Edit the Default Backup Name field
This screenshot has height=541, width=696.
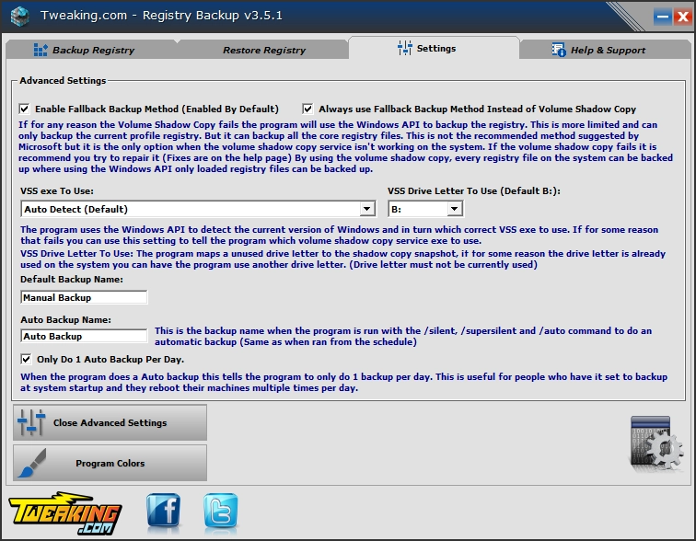click(x=84, y=297)
